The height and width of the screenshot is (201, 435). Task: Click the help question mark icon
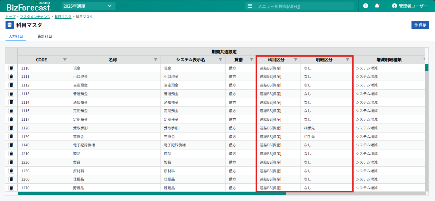click(365, 6)
